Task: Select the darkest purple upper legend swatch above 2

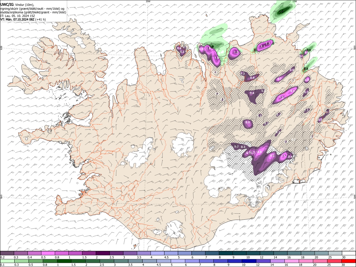Action: point(103,253)
